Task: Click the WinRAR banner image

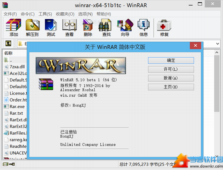Action: click(x=81, y=65)
